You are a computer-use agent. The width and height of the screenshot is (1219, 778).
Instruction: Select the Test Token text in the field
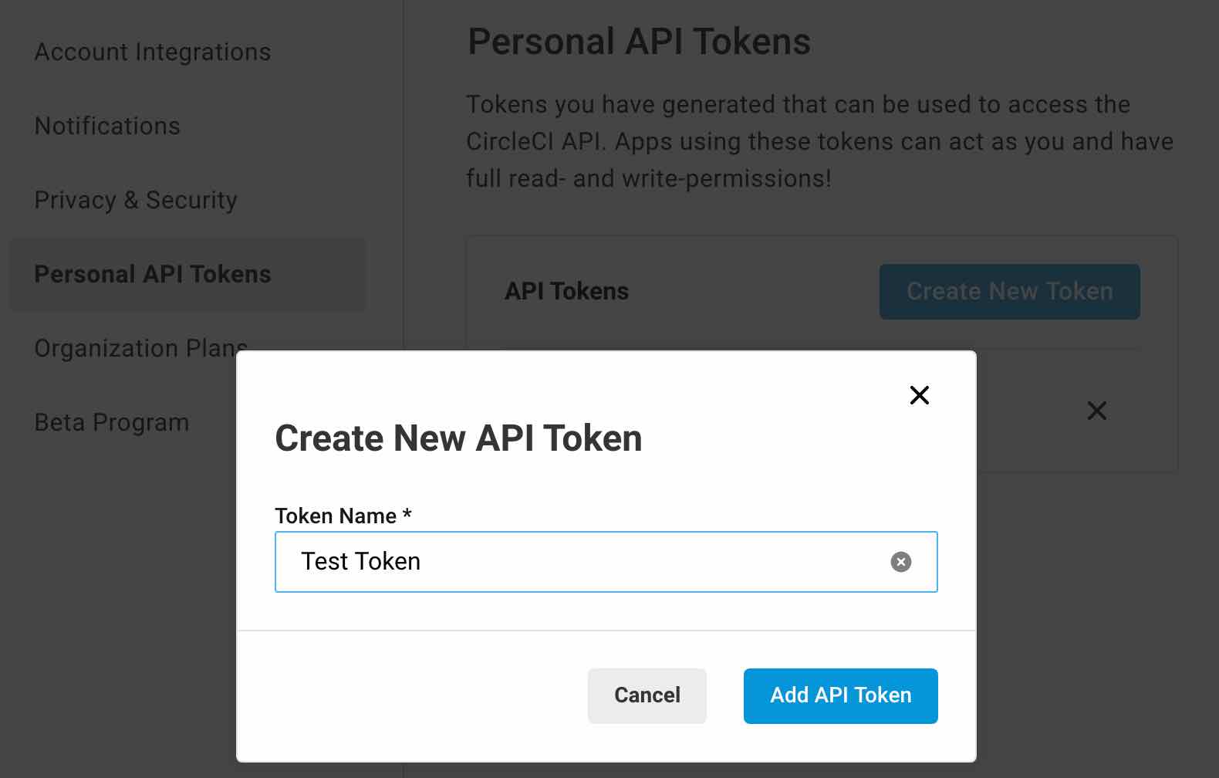click(x=360, y=562)
